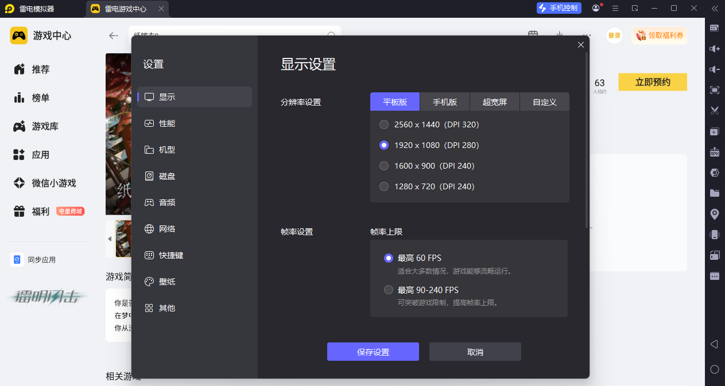The height and width of the screenshot is (386, 725).
Task: Open 显示 settings category
Action: click(195, 97)
